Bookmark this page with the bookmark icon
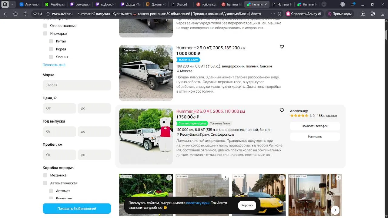388x218 pixels. click(x=279, y=14)
